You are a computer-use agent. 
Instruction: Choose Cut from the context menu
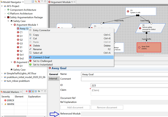(71, 38)
